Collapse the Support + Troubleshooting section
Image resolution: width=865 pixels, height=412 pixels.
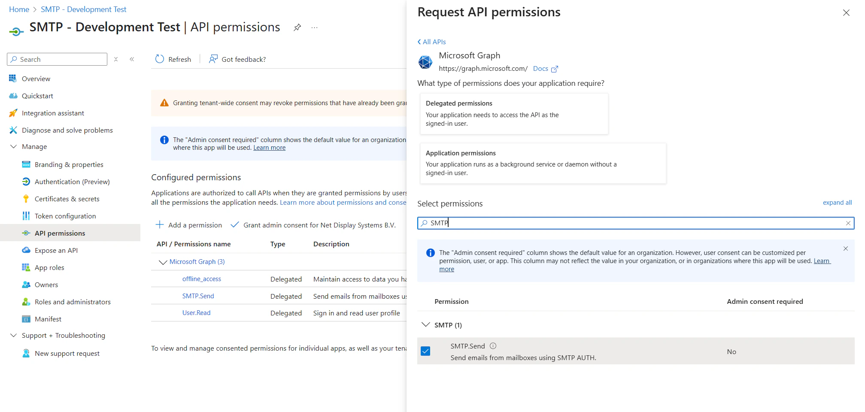(x=14, y=335)
